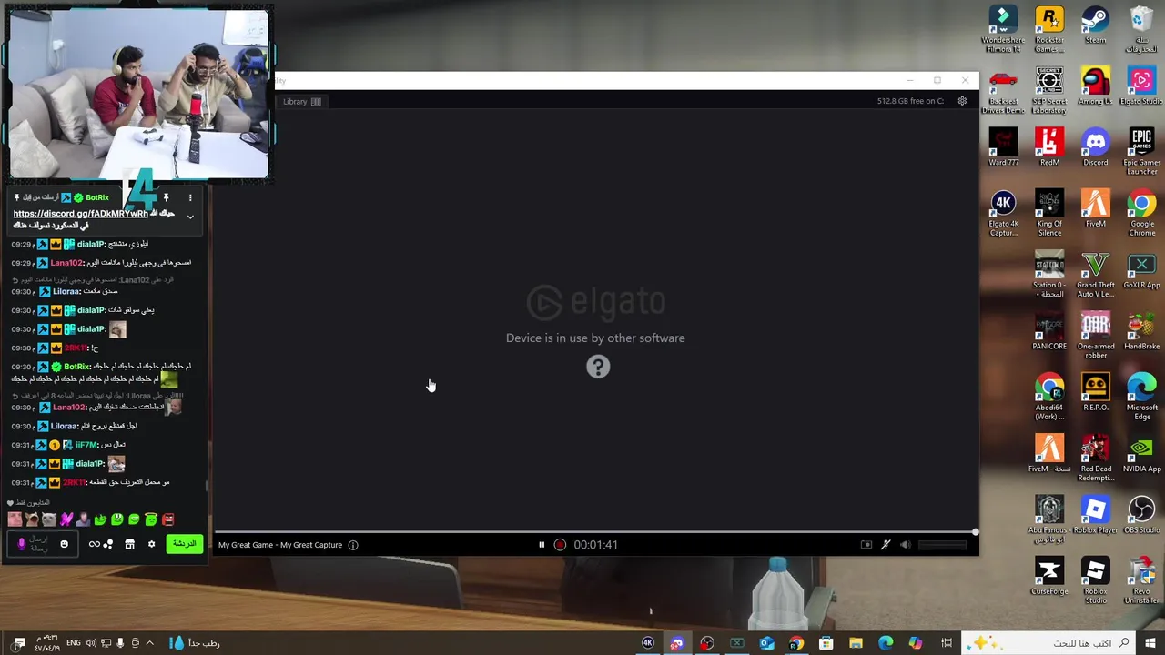Open HandBrake desktop shortcut
The width and height of the screenshot is (1165, 655).
tap(1141, 331)
